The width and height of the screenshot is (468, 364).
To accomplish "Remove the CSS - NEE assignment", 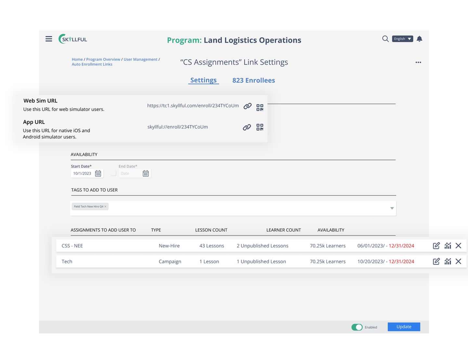I will point(459,246).
